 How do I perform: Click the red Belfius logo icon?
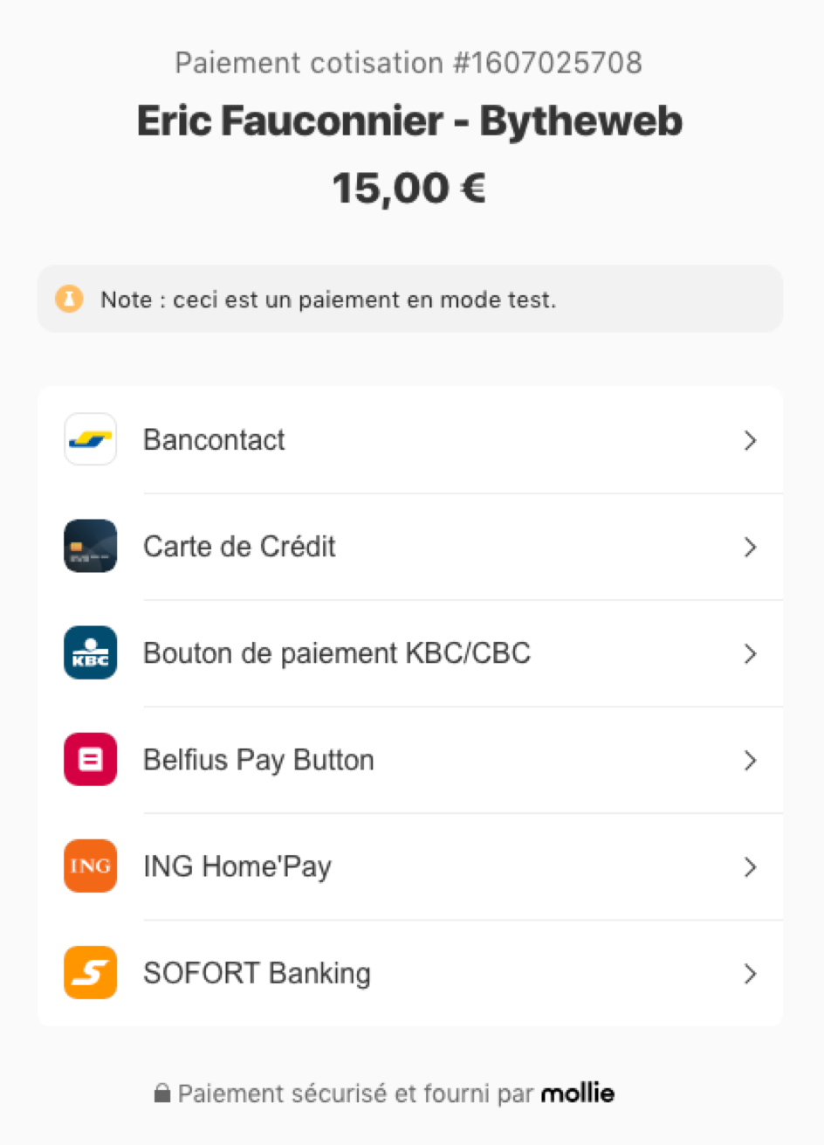(x=90, y=759)
